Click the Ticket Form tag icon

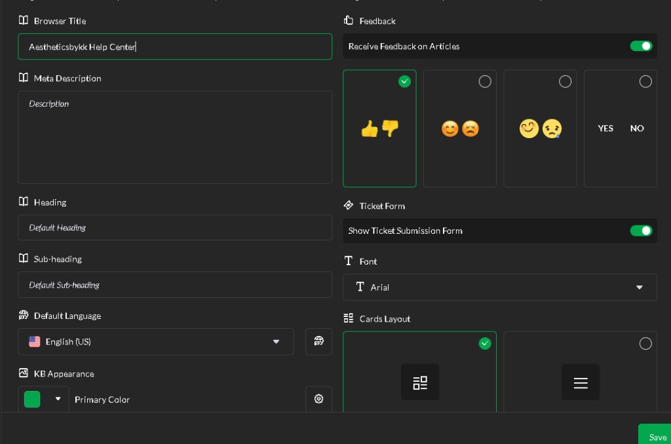pos(349,206)
